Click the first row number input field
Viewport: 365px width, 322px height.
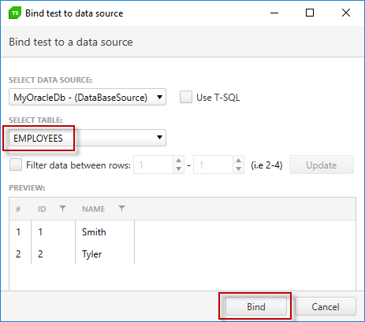[x=154, y=165]
